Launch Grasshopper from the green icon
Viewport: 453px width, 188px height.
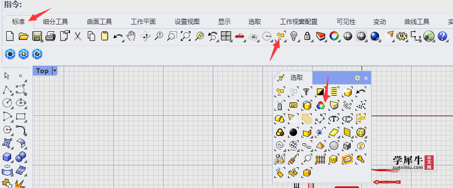[x=429, y=36]
